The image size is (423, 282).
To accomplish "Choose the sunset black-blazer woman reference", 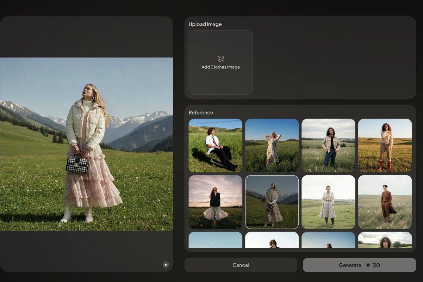I will pyautogui.click(x=215, y=202).
